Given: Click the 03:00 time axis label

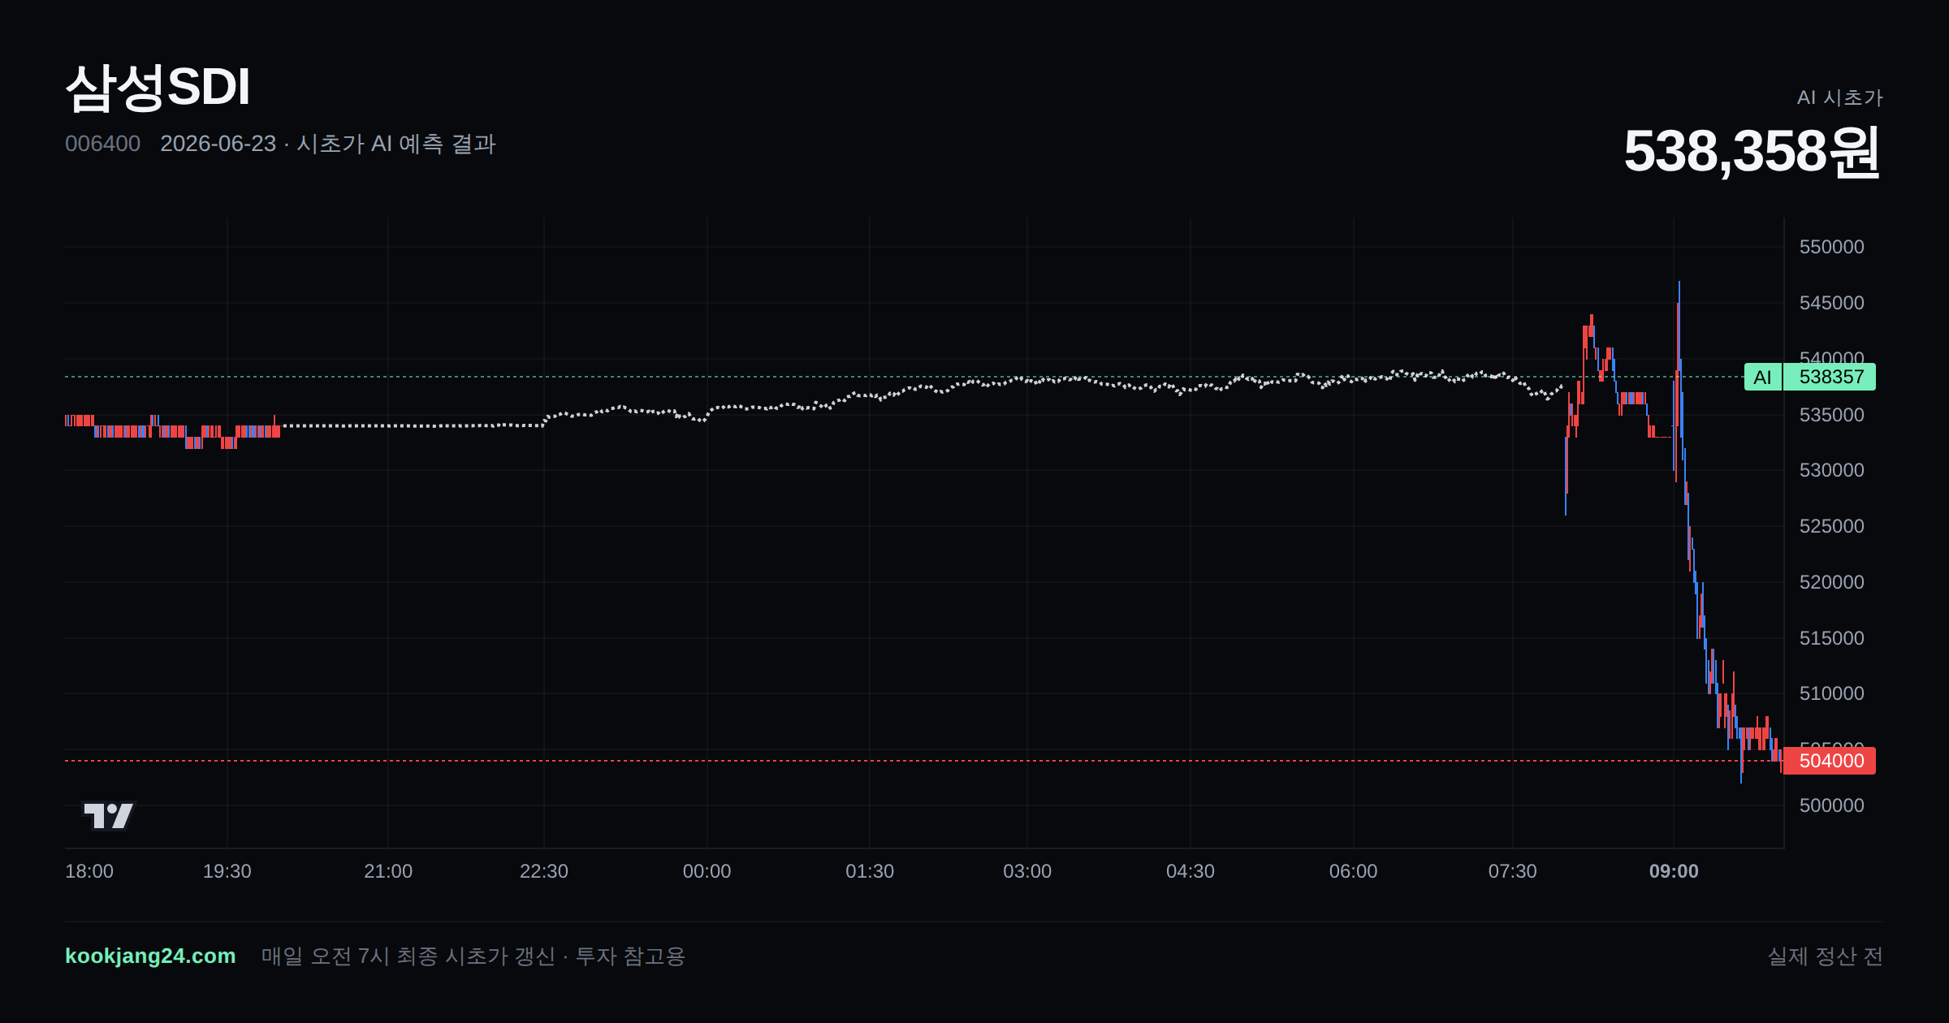Looking at the screenshot, I should tap(1027, 871).
